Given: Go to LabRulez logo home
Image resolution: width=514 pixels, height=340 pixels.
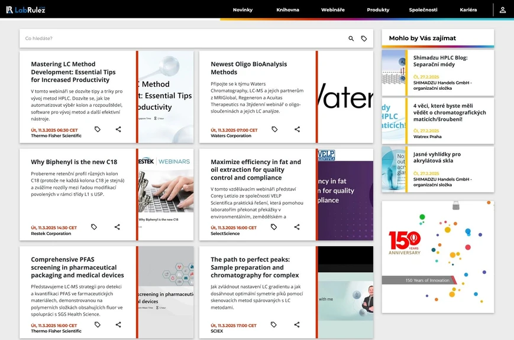Looking at the screenshot, I should click(25, 10).
